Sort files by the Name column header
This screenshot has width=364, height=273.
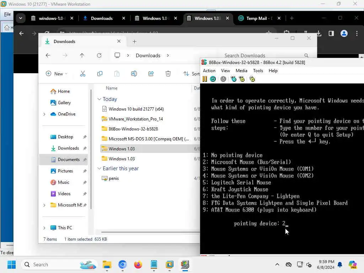click(x=112, y=88)
